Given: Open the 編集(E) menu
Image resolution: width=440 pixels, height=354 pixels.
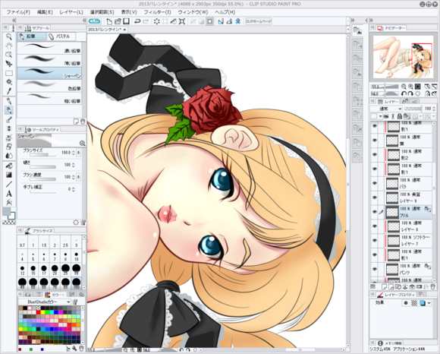Looking at the screenshot, I should [45, 12].
